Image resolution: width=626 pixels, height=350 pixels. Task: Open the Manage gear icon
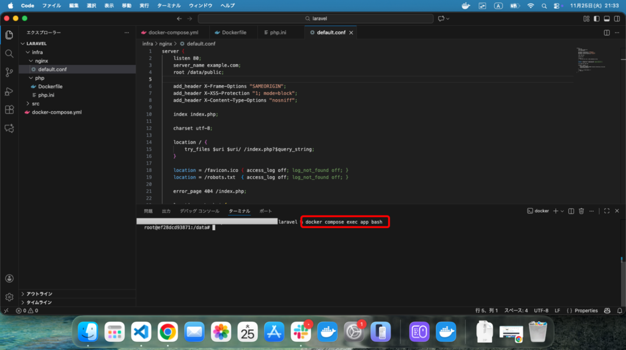9,297
